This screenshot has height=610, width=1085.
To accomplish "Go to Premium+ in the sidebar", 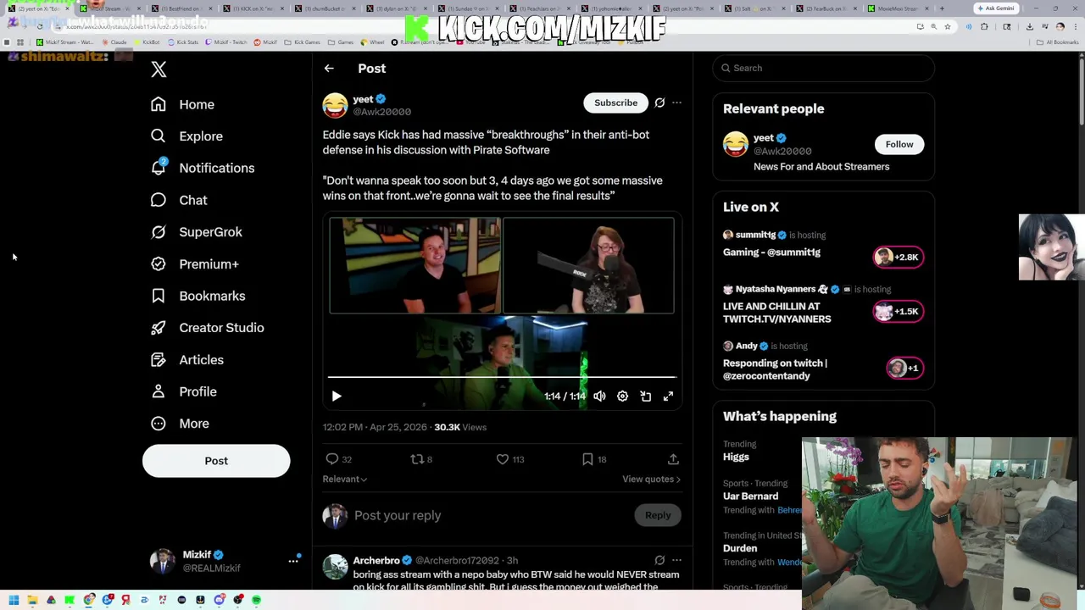I will tap(195, 264).
